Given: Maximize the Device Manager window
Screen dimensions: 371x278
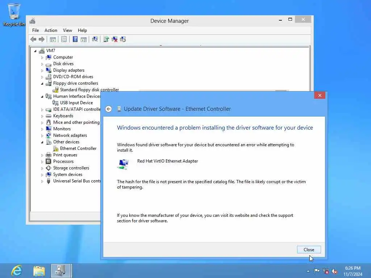Looking at the screenshot, I should [290, 20].
